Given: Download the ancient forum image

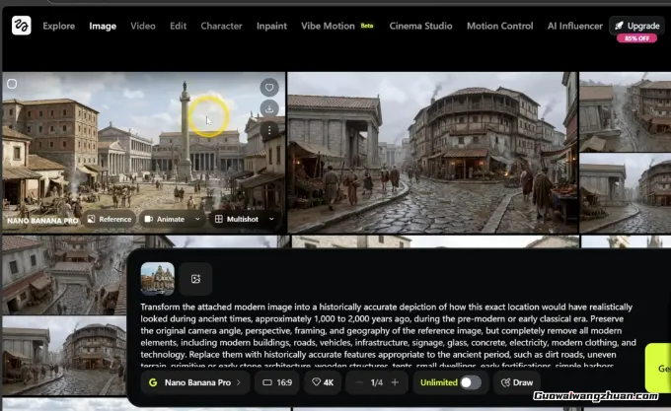Looking at the screenshot, I should (269, 108).
